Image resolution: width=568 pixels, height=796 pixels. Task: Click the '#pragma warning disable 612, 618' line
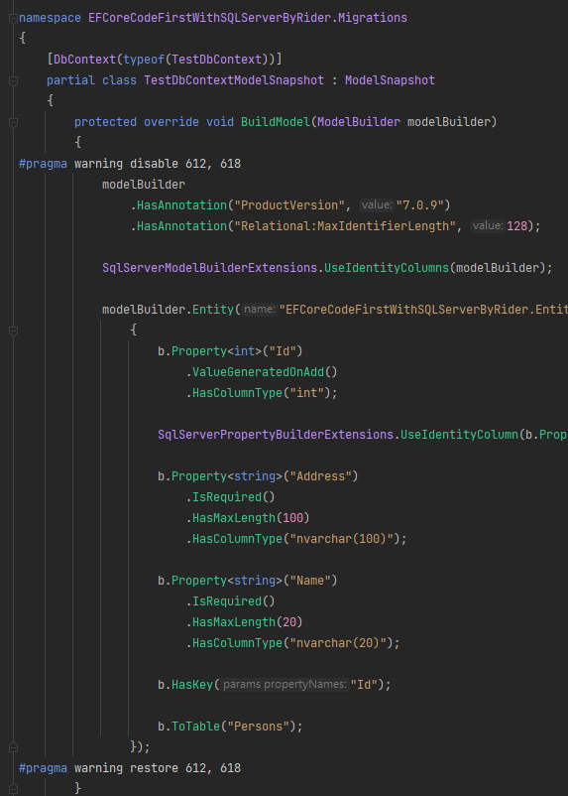(x=130, y=164)
